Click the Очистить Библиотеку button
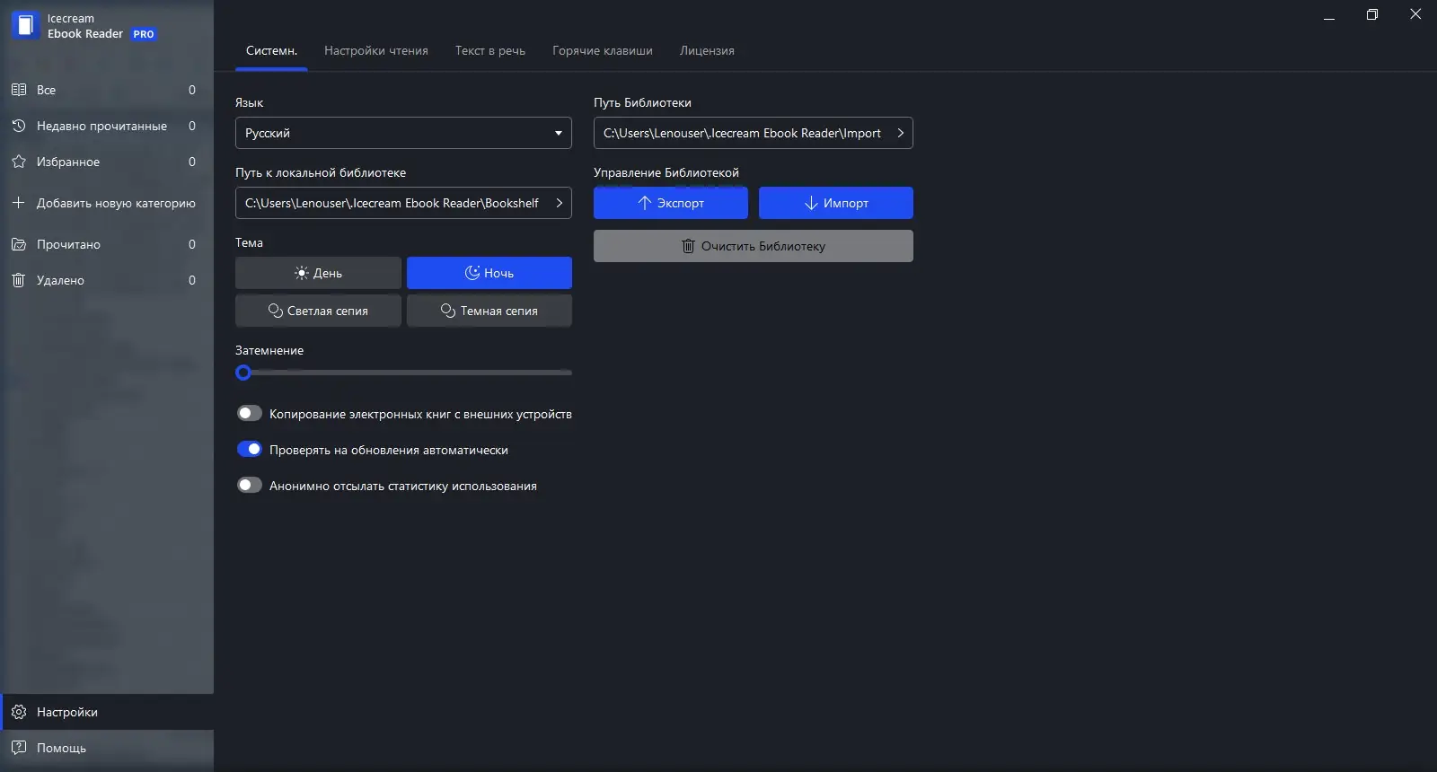The height and width of the screenshot is (772, 1437). pos(754,246)
